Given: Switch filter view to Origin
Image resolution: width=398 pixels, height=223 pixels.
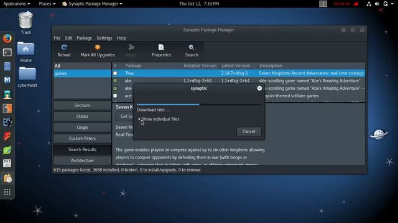Looking at the screenshot, I should [x=82, y=128].
